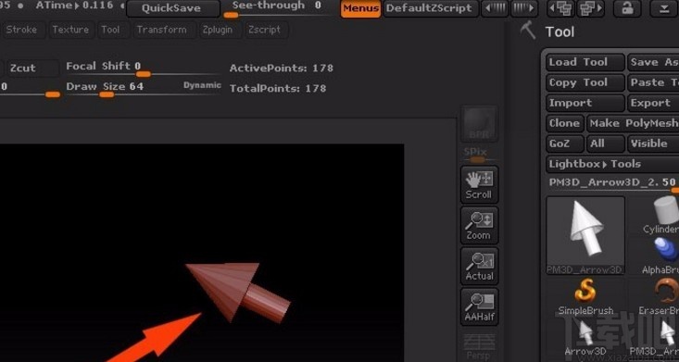Click the Clone button

point(565,123)
